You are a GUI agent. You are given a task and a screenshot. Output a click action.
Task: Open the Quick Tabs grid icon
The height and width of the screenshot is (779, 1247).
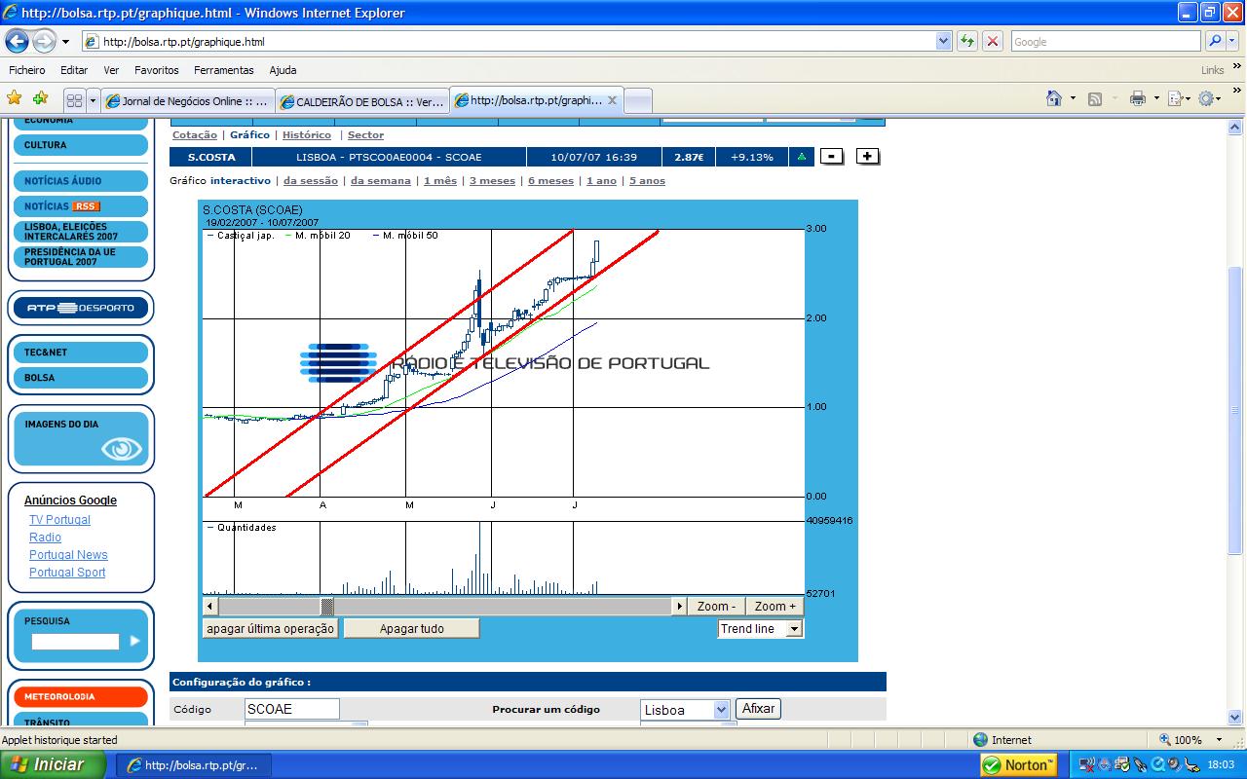pos(74,100)
